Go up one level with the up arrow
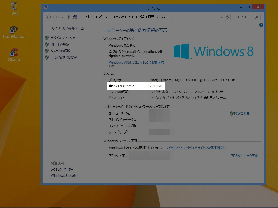278x208 pixels. point(69,17)
